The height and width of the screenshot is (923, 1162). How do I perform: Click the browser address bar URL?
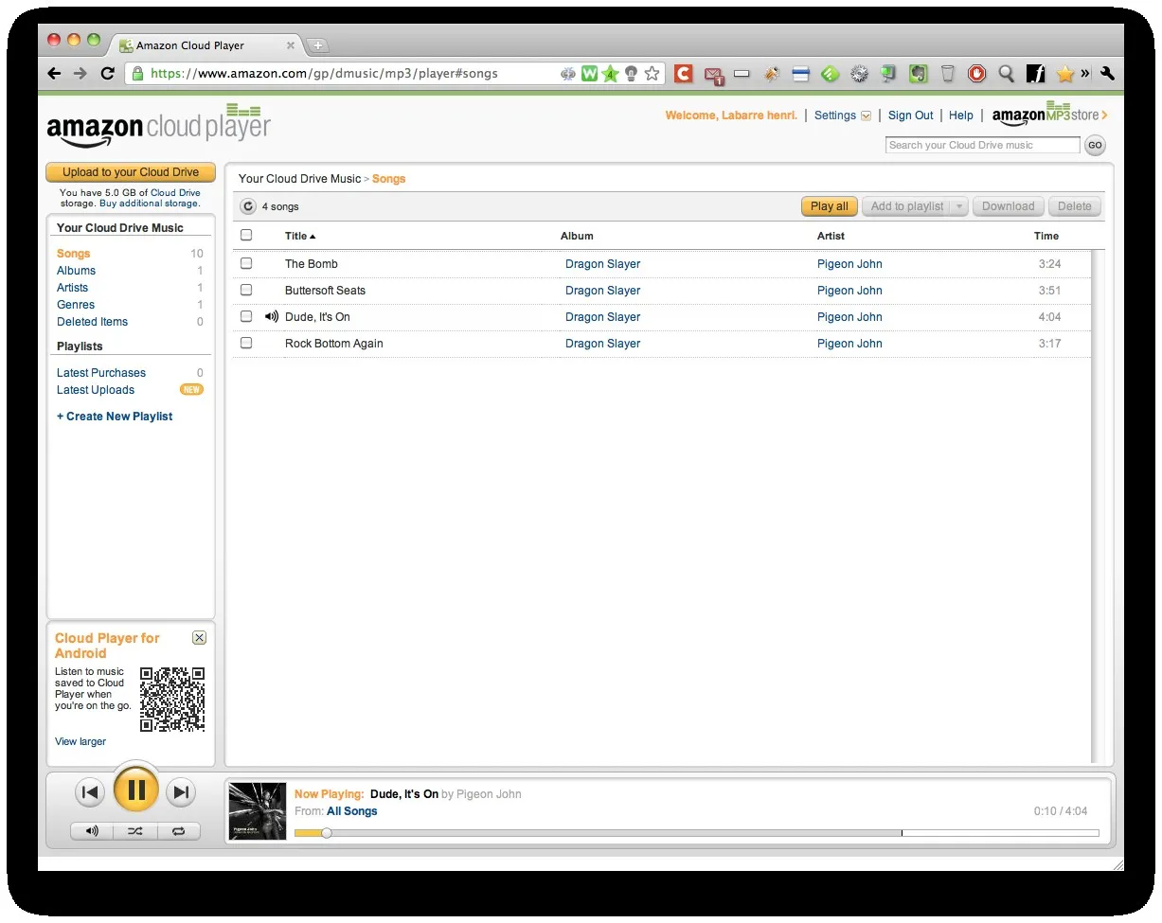point(324,73)
